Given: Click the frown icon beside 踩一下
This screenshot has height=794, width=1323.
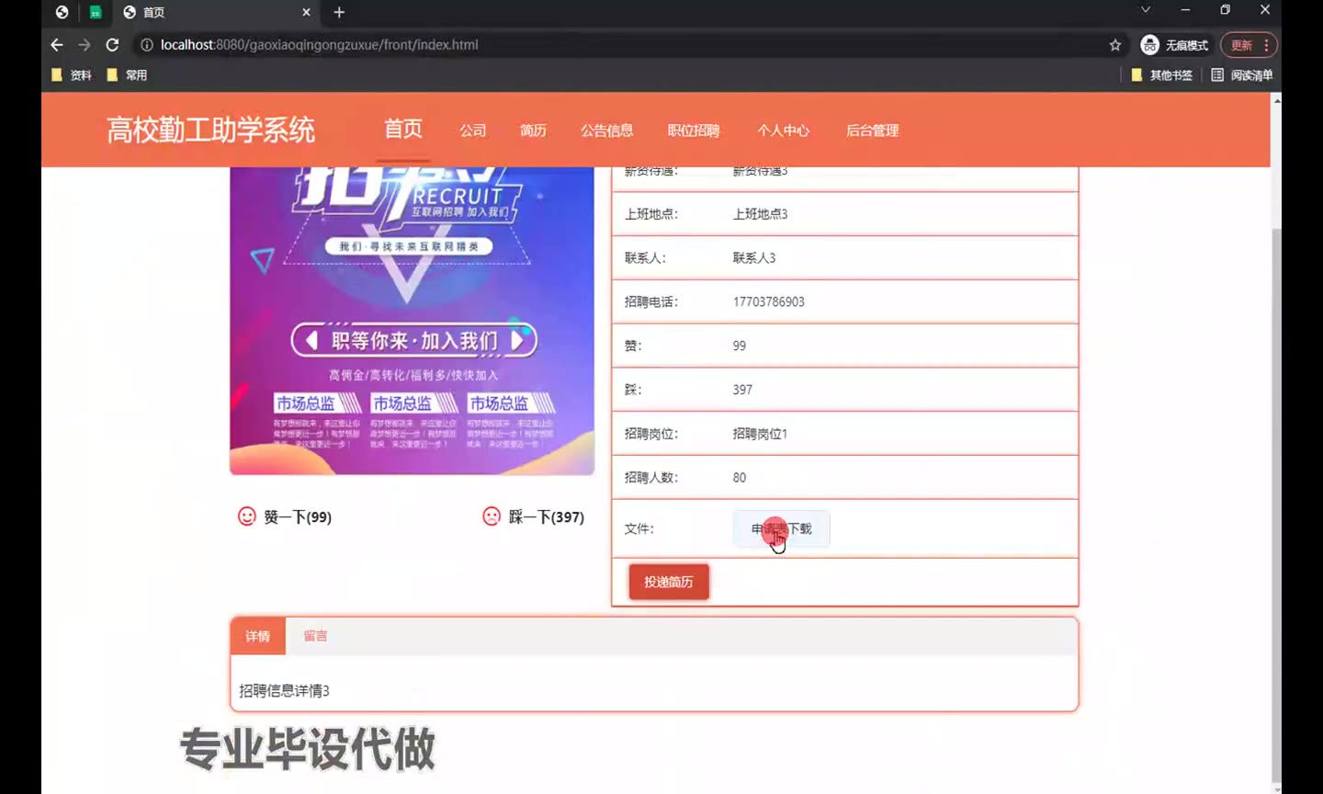Looking at the screenshot, I should pos(492,516).
